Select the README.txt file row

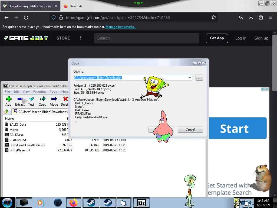point(65,140)
